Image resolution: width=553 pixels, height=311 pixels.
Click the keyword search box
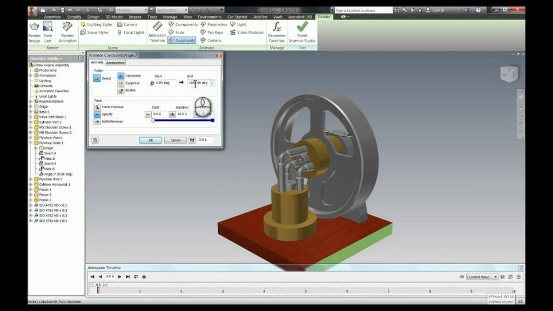coord(363,10)
